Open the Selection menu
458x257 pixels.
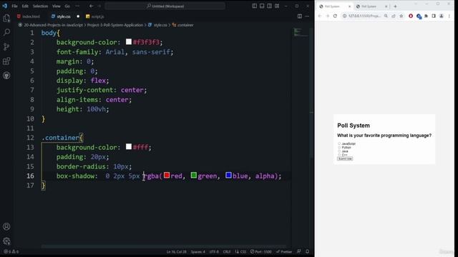[40, 6]
